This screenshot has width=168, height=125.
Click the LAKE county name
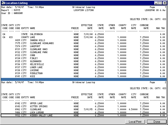[x=32, y=37]
